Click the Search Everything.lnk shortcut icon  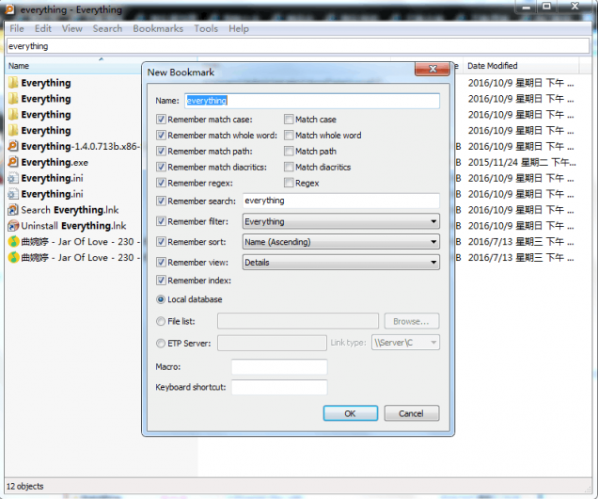coord(13,210)
